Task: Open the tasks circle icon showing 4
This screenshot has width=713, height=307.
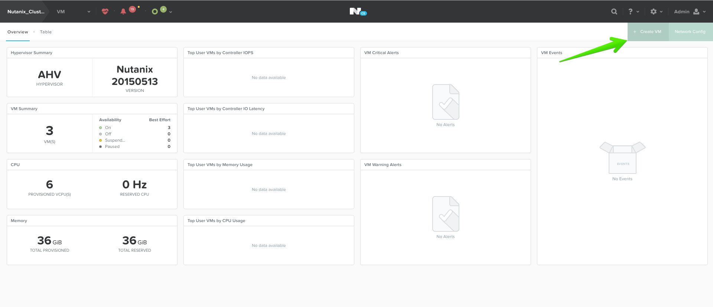Action: [x=155, y=11]
